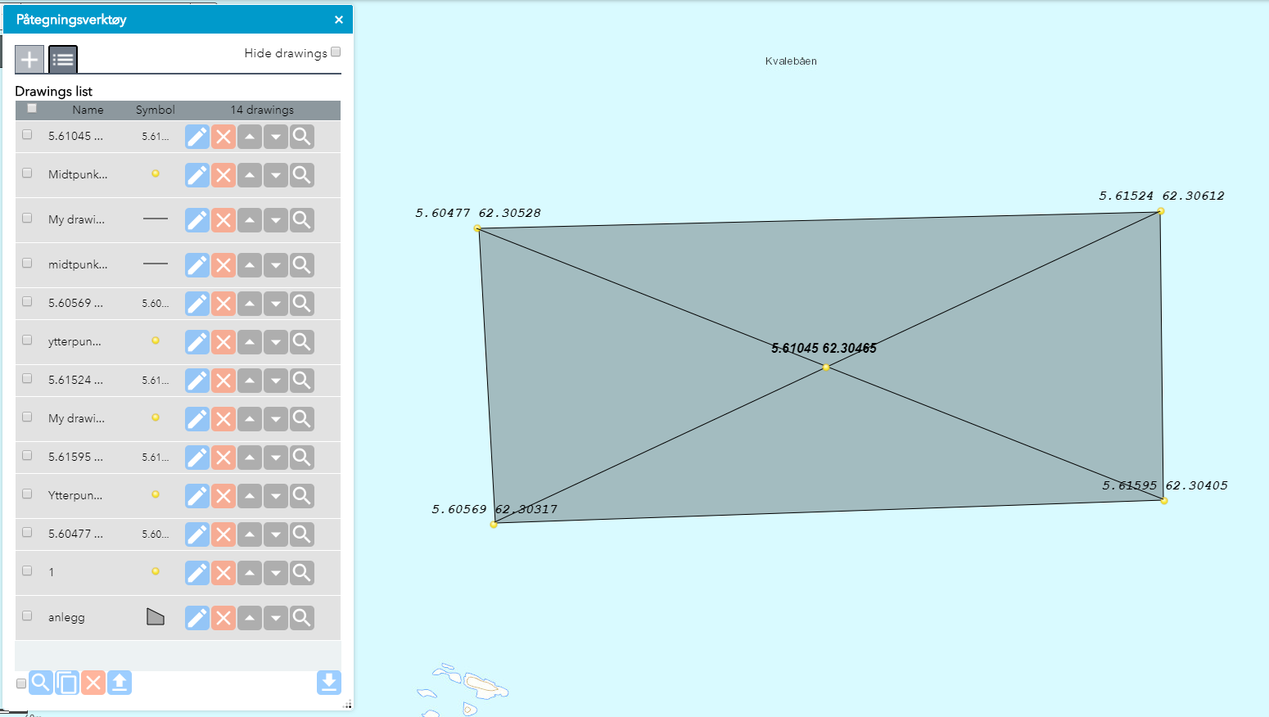Click the center point 5.61045 62.30465 on map
This screenshot has width=1269, height=717.
(x=826, y=368)
